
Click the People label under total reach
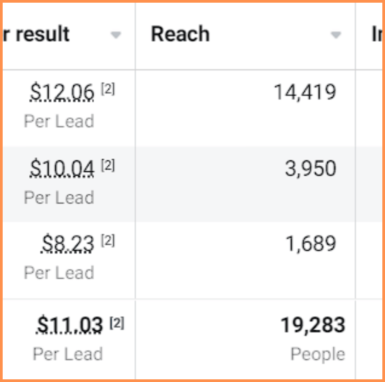pos(318,354)
